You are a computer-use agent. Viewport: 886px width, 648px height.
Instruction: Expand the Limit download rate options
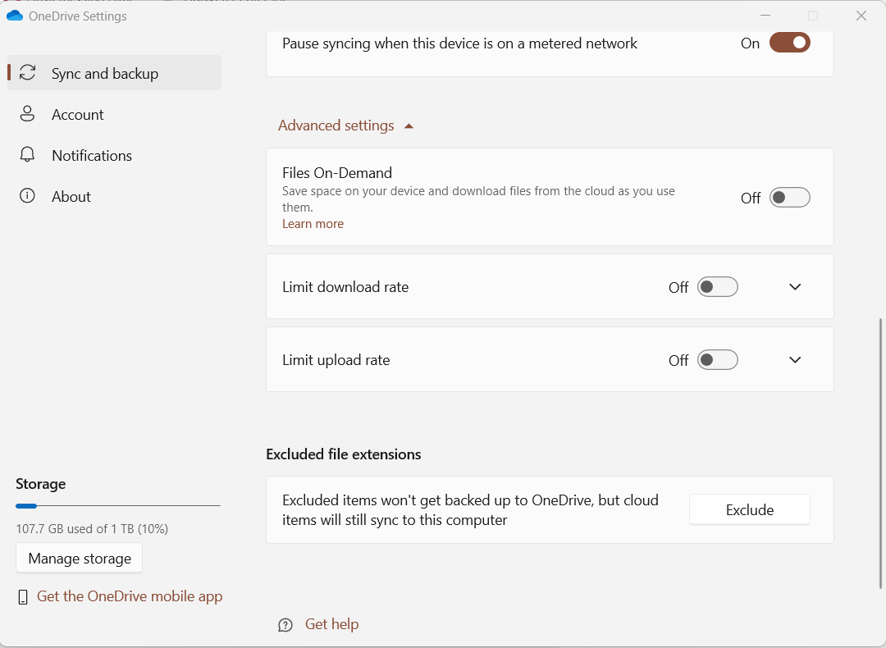[x=794, y=286]
